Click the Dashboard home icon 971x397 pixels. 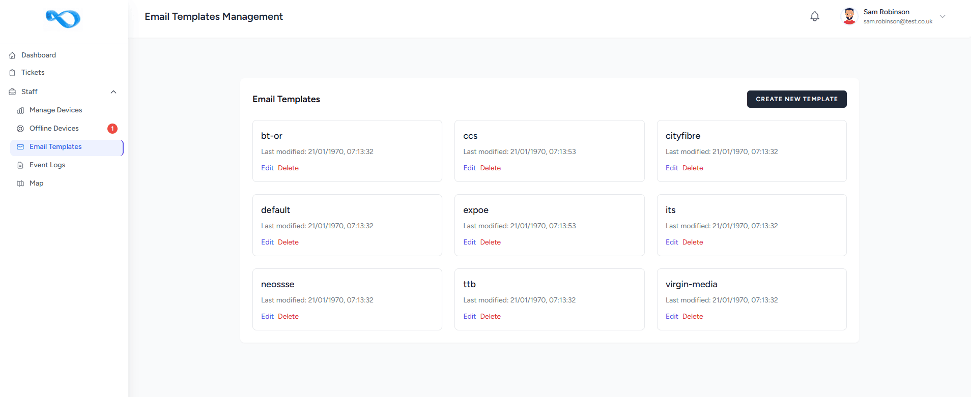[12, 55]
